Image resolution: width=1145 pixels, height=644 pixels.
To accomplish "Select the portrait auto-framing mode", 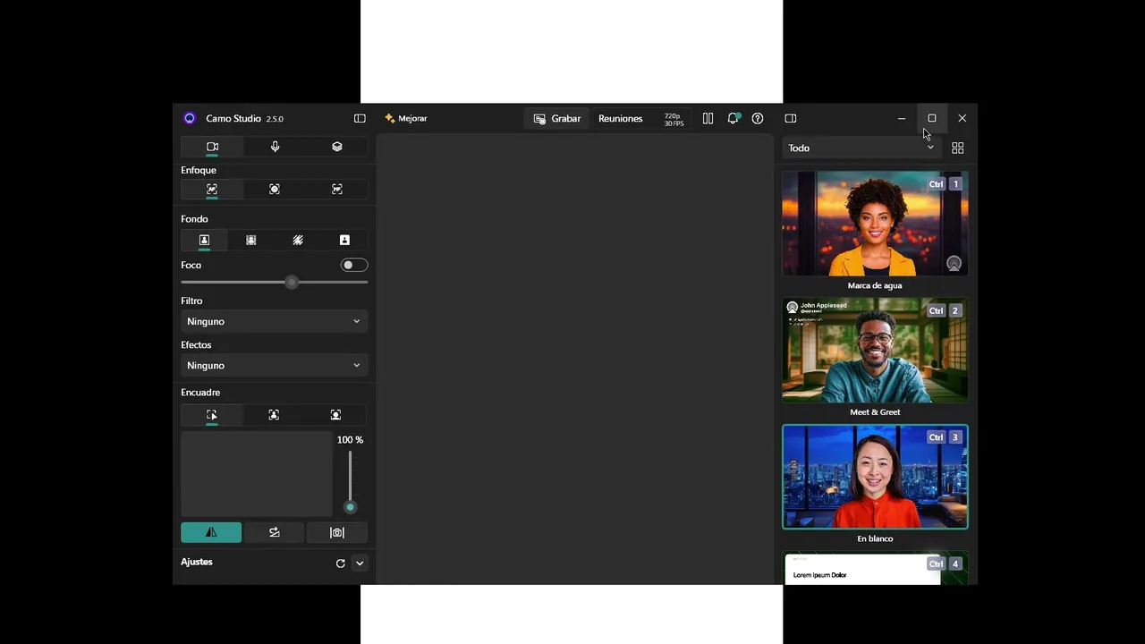I will [274, 415].
